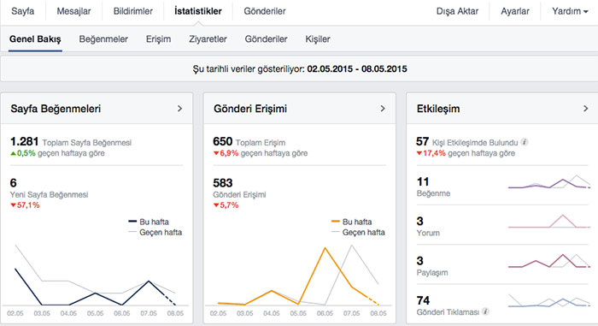Click the Paylaşım sparkline chart
The height and width of the screenshot is (326, 598).
click(549, 261)
